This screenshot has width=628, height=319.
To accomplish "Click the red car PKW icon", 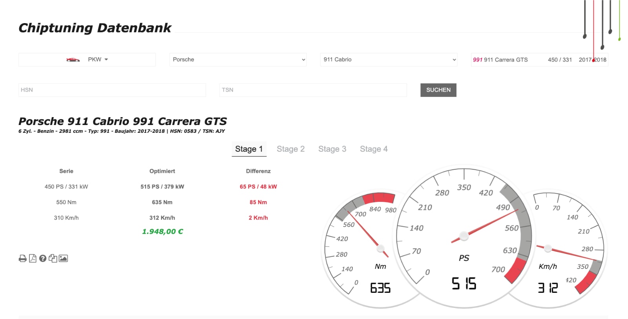I will 73,60.
